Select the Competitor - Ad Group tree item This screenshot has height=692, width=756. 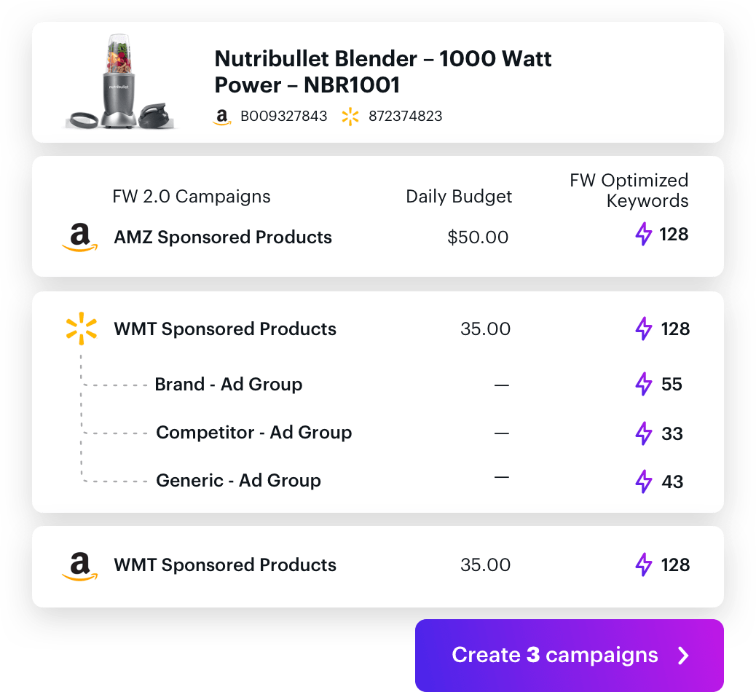tap(254, 433)
